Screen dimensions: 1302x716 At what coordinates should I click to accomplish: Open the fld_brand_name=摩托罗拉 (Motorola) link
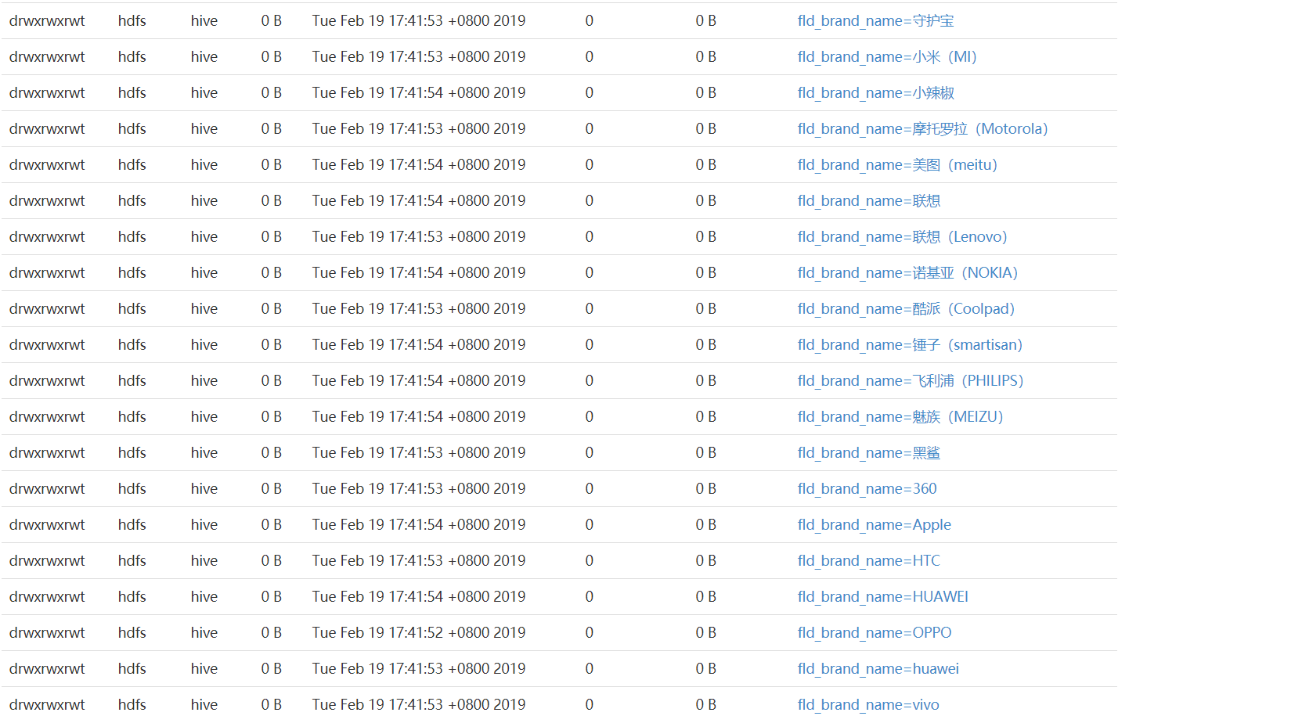922,129
